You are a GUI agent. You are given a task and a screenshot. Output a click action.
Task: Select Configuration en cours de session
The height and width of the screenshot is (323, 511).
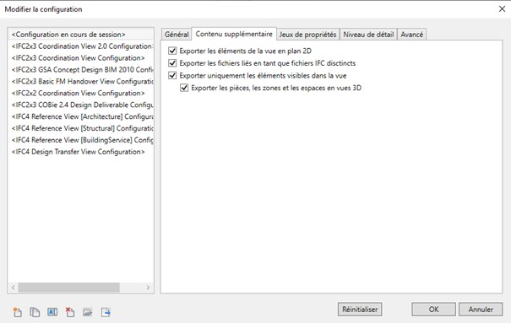(x=80, y=35)
